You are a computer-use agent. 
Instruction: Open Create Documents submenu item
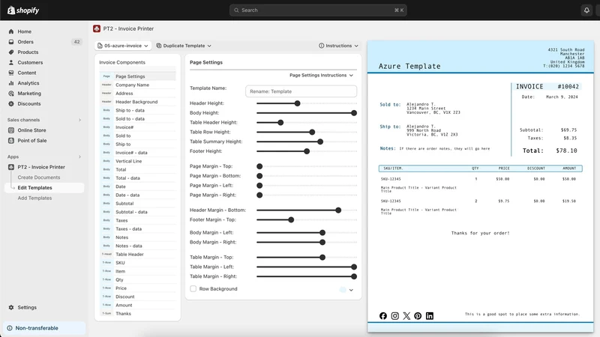pyautogui.click(x=39, y=177)
